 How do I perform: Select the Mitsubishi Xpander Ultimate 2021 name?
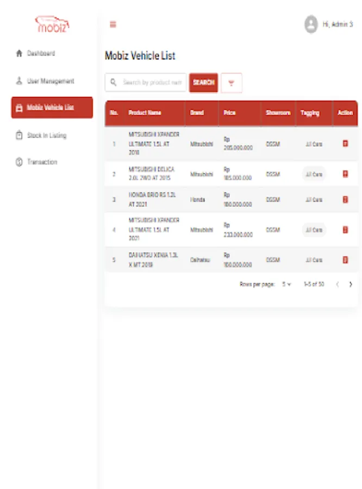coord(154,229)
